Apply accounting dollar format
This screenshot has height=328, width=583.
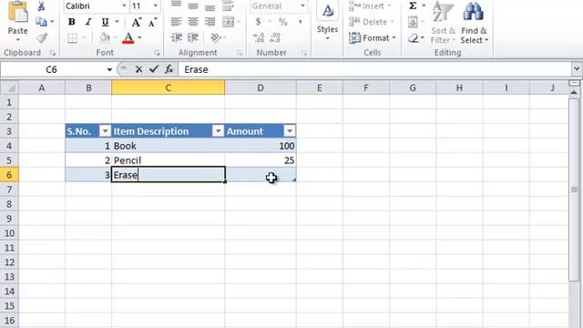pos(258,22)
